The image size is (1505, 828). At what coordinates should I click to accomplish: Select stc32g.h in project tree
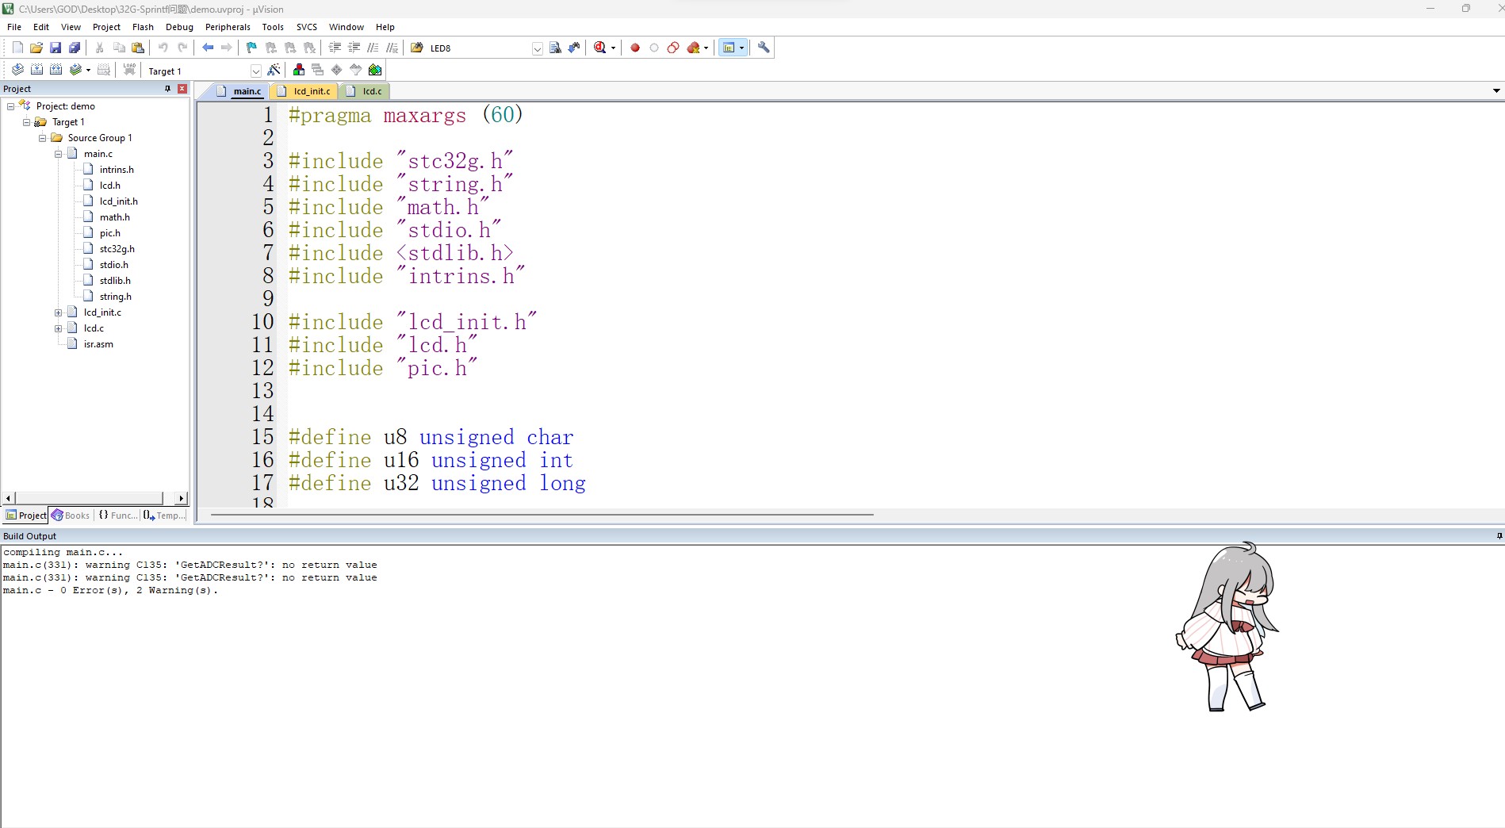117,249
